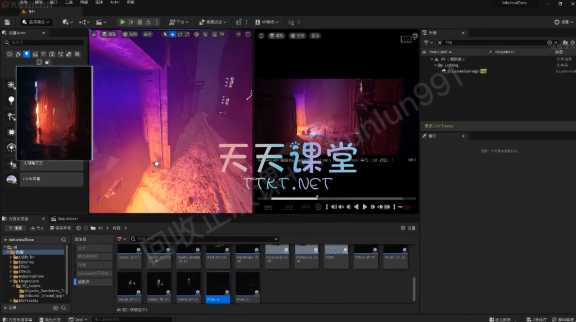Select the Wires_A asset thumbnail
Screen dimensions: 576x322
click(218, 287)
